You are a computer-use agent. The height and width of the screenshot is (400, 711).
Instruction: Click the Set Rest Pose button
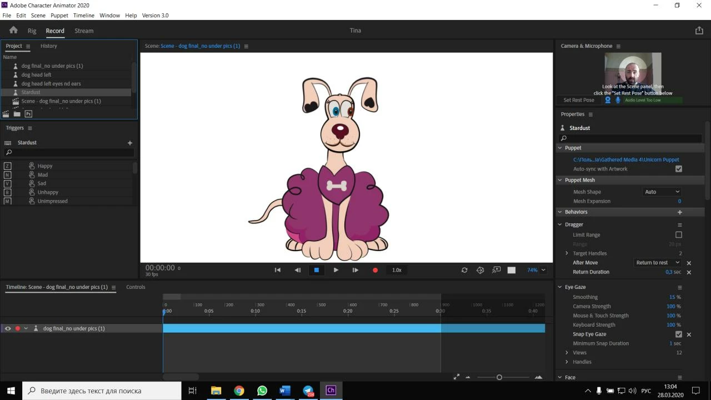(579, 100)
